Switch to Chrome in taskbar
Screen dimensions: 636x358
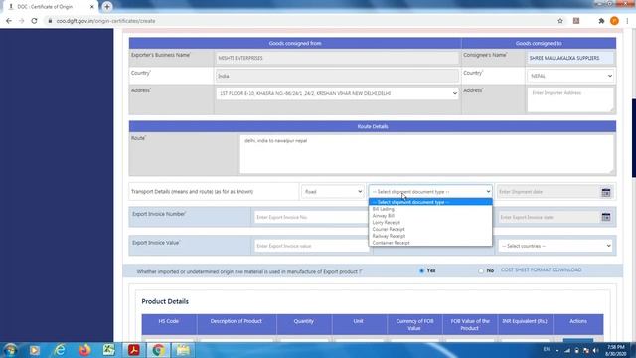158,350
